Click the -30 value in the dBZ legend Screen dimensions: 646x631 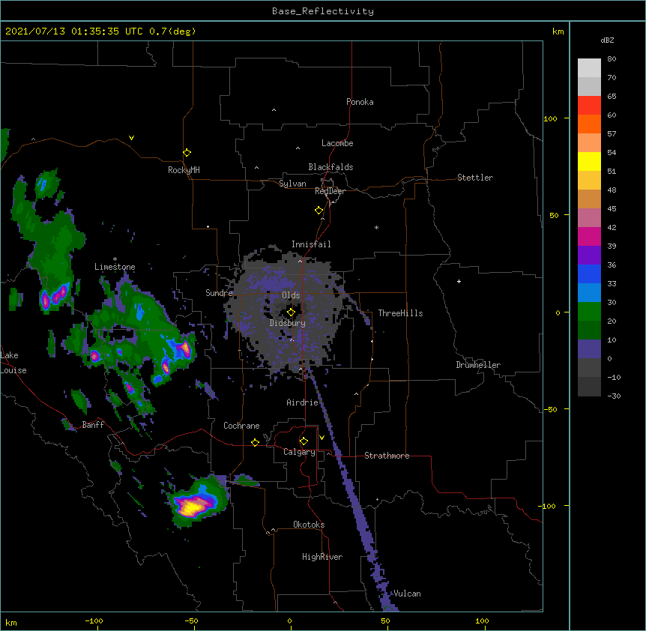click(614, 396)
